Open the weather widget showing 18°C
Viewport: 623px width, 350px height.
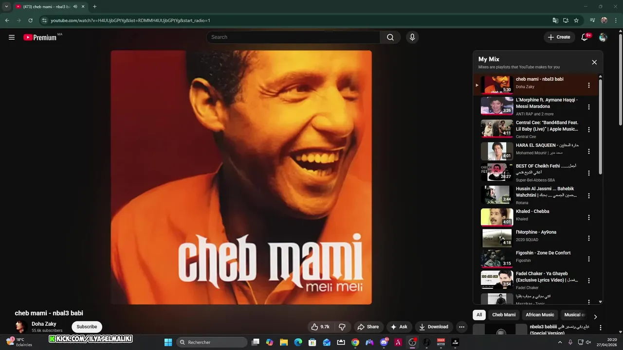(19, 342)
